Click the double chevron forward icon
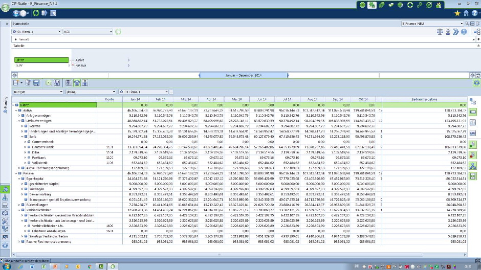Image resolution: width=481 pixels, height=270 pixels. [456, 32]
